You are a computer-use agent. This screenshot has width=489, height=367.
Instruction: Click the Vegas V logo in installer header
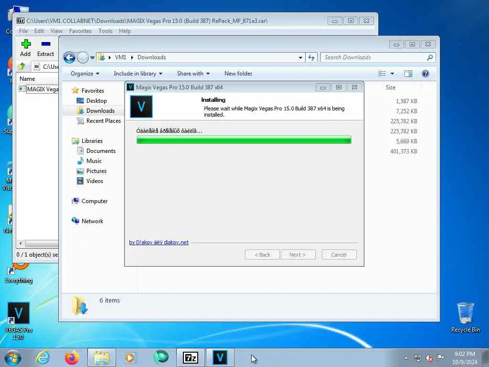(x=141, y=107)
